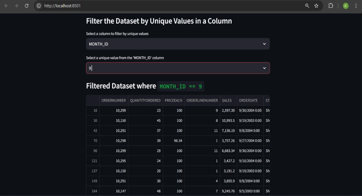Sort by ORDERLINENUMBER column header
This screenshot has width=362, height=196.
pyautogui.click(x=202, y=100)
